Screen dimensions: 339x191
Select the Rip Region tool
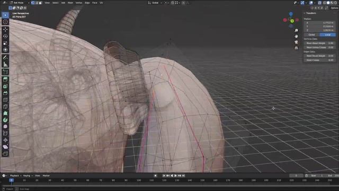[5, 153]
